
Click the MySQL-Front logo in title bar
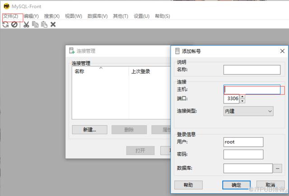(7, 6)
